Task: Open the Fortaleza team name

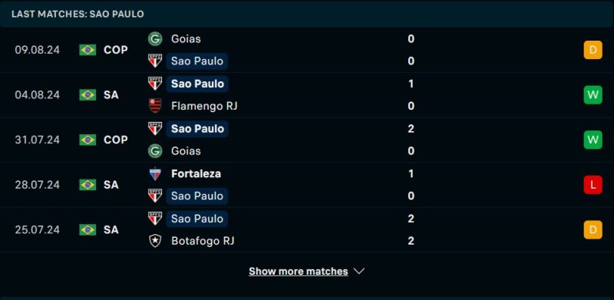Action: click(196, 173)
